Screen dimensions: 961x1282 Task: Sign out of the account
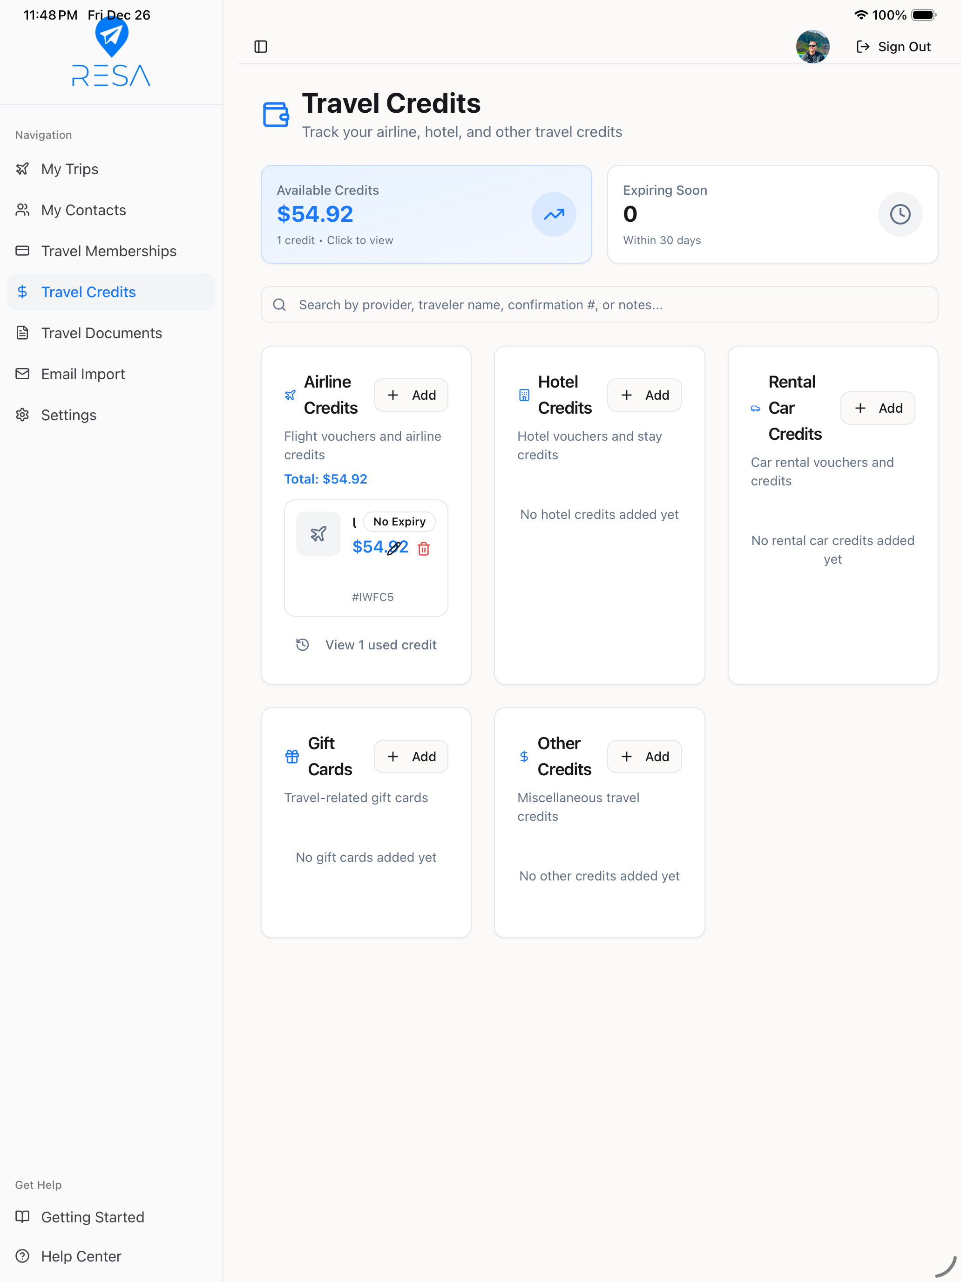click(893, 47)
